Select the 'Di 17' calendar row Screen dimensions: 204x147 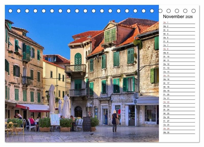[x=179, y=83]
